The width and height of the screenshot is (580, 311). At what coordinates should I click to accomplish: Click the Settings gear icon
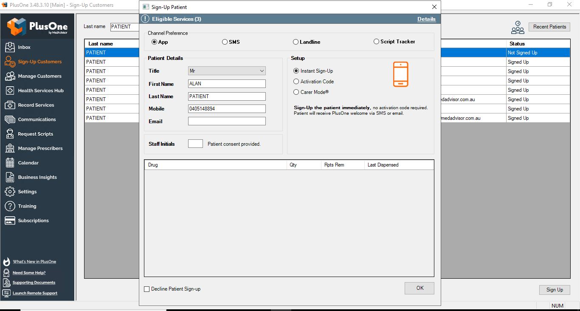click(x=10, y=192)
